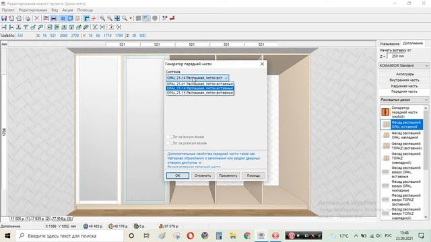The image size is (431, 242).
Task: Click the gray sphere render icon
Action: pyautogui.click(x=155, y=18)
